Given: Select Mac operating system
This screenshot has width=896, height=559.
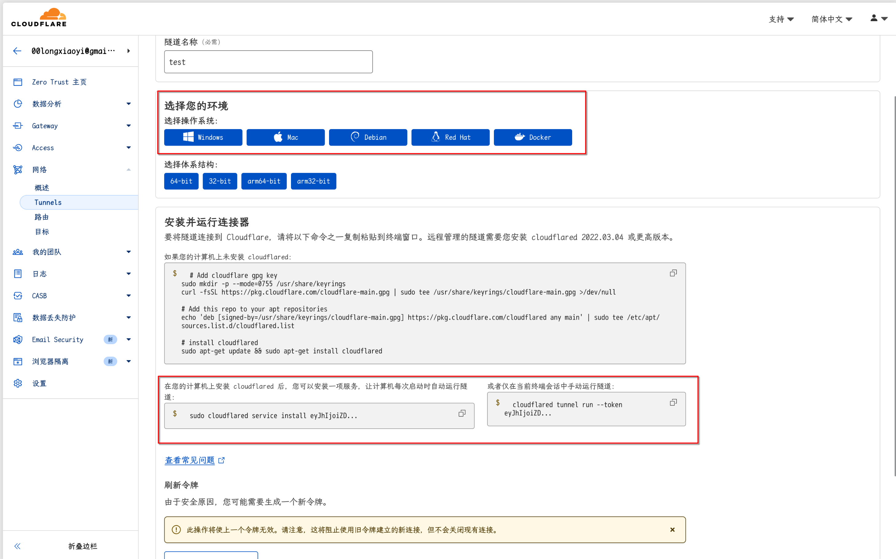Looking at the screenshot, I should pos(285,138).
